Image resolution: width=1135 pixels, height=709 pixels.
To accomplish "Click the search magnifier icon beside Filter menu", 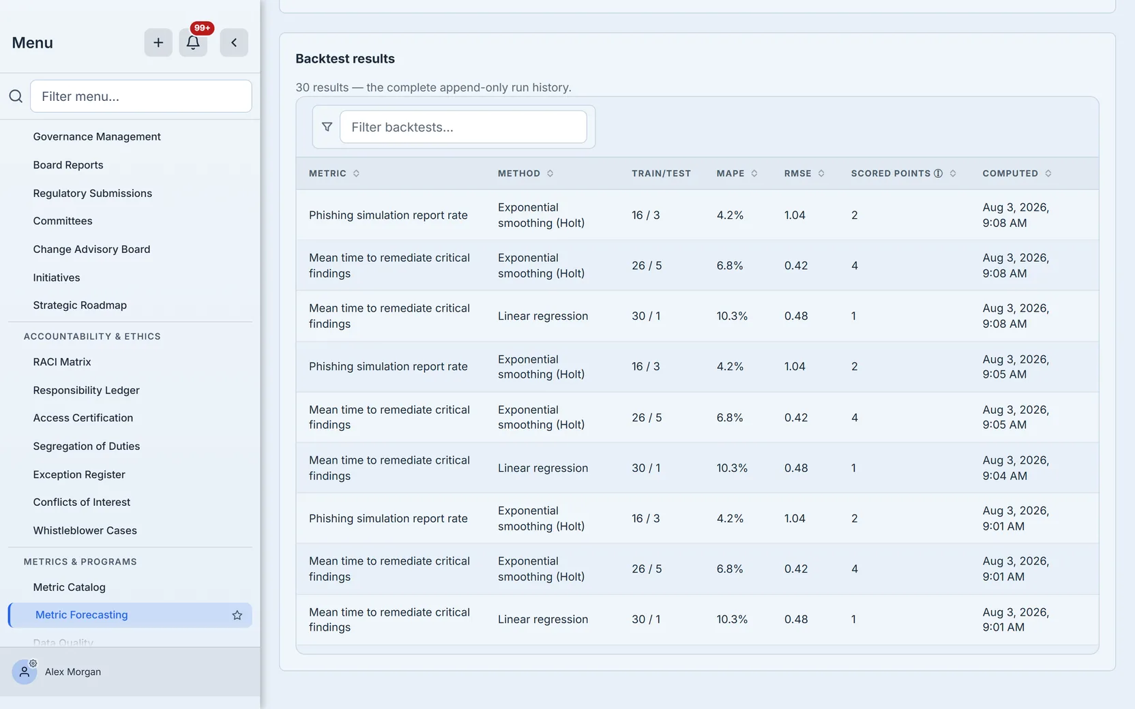I will tap(16, 96).
